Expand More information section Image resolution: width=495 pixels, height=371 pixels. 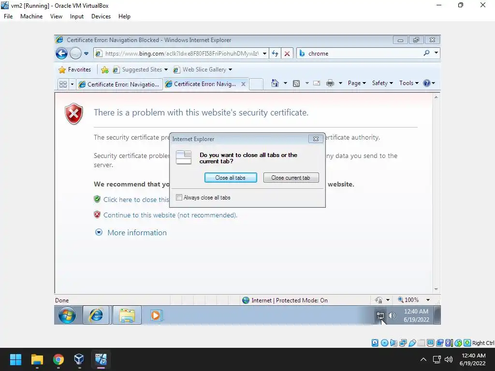131,232
